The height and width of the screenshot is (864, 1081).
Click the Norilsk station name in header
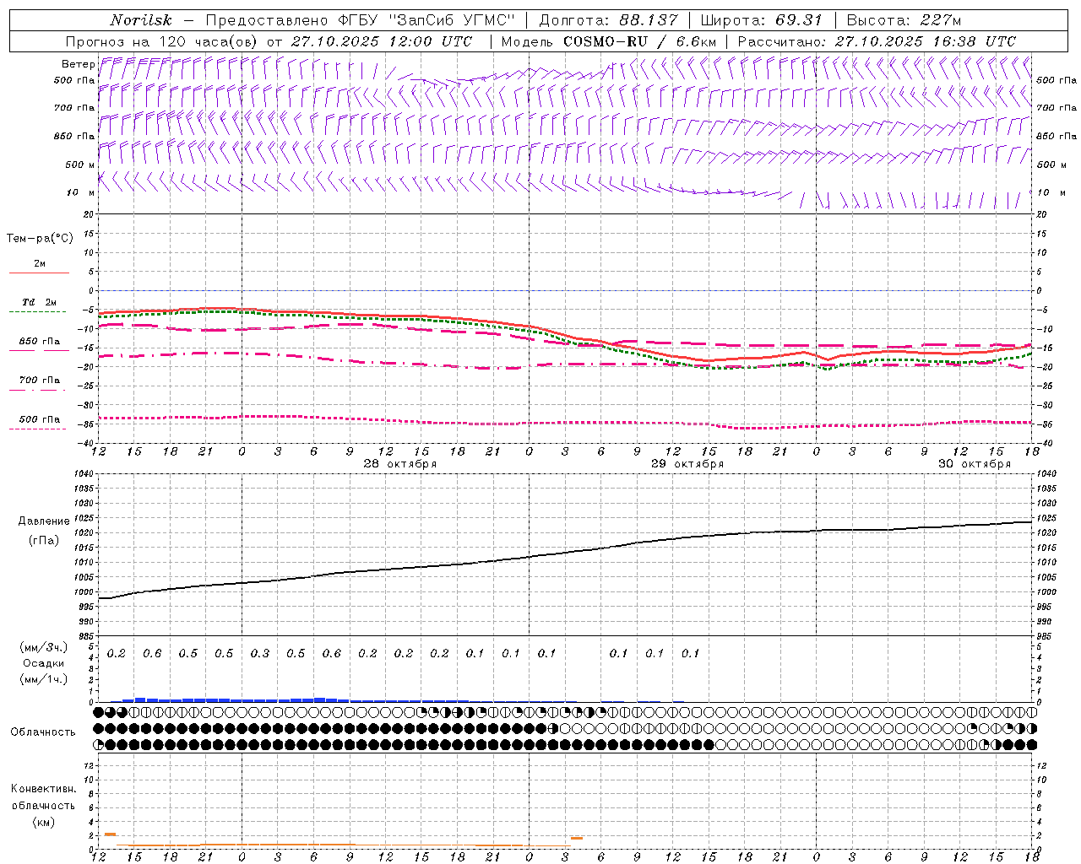pyautogui.click(x=141, y=20)
